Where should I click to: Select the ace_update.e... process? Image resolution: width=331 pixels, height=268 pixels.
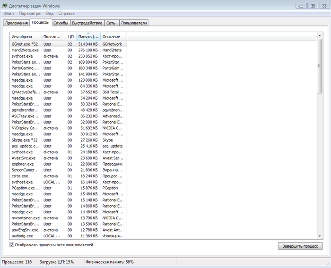pyautogui.click(x=68, y=146)
